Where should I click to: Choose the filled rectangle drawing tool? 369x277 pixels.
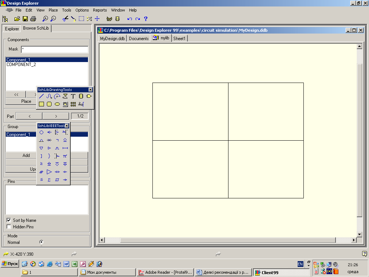41,104
